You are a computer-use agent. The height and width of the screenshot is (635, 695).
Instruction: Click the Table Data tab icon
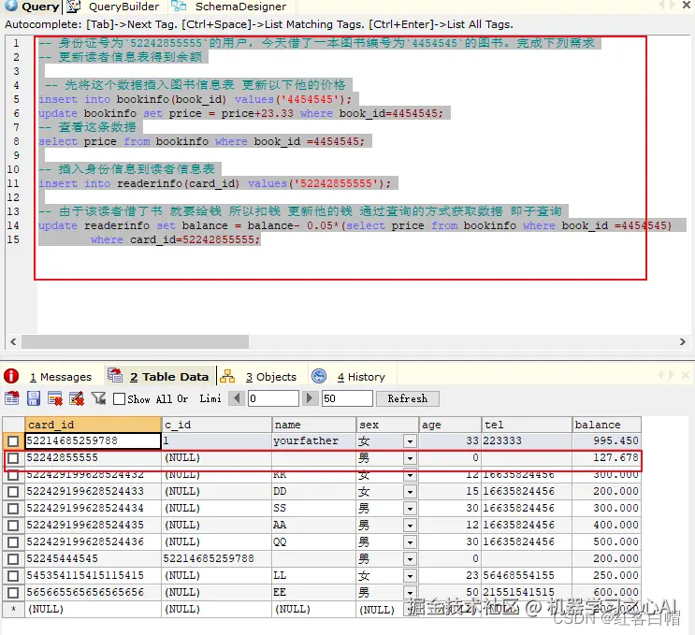tap(115, 376)
